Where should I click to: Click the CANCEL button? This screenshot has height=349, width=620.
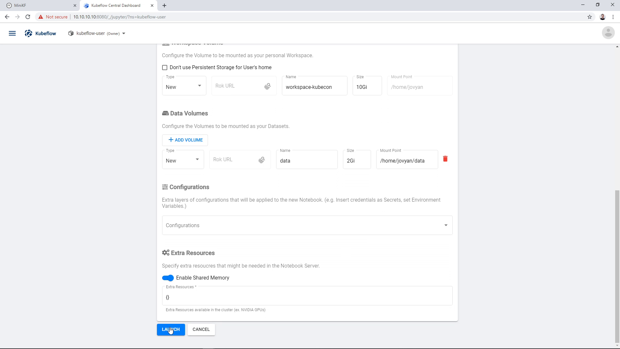(201, 330)
